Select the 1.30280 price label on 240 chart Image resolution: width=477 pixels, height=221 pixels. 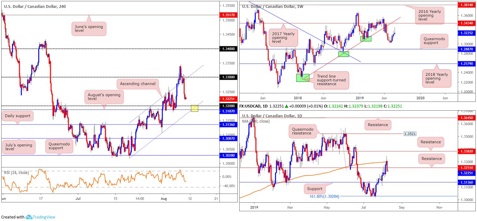228,155
